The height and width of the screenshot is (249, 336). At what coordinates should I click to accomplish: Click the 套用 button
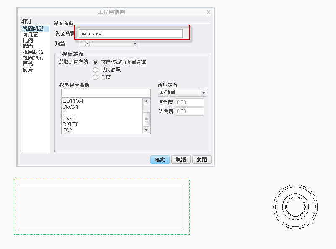coord(202,160)
